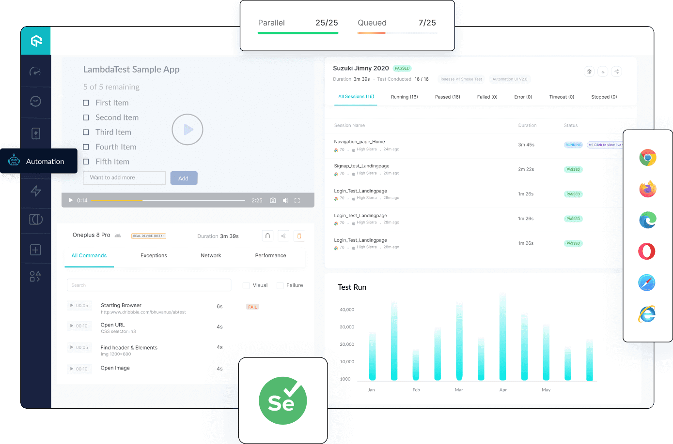Viewport: 673px width, 444px height.
Task: Select the Safari browser icon
Action: click(647, 282)
